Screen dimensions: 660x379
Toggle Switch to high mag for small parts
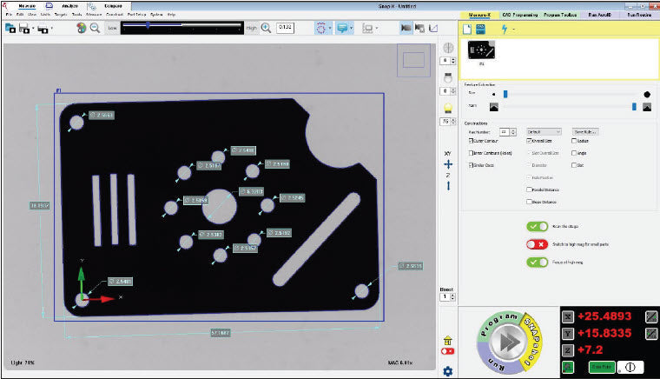(x=537, y=244)
